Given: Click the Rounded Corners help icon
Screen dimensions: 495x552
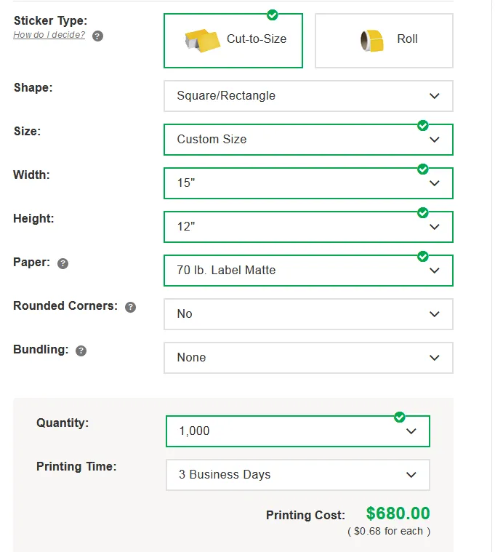Looking at the screenshot, I should click(x=131, y=307).
